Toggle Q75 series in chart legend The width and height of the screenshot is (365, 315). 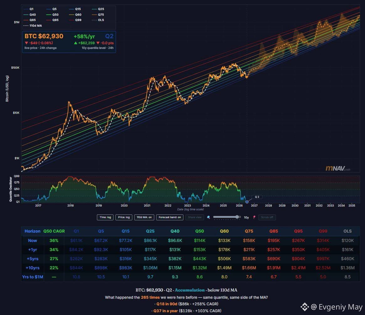point(98,15)
